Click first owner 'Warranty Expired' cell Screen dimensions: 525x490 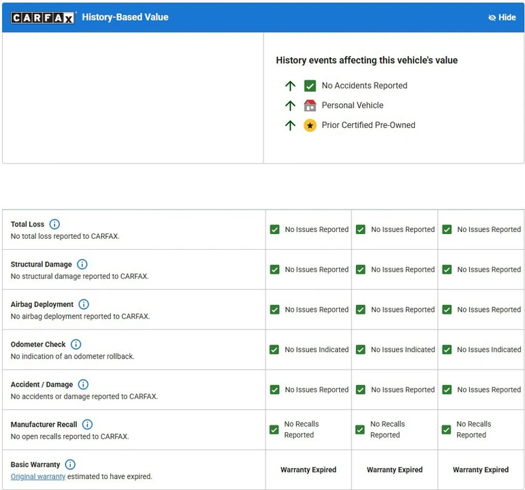[308, 470]
